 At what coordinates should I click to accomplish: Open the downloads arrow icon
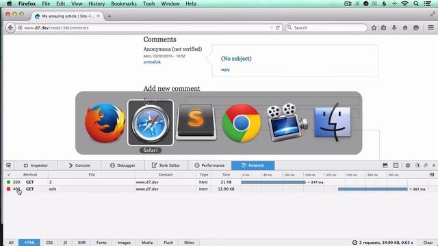pos(394,27)
